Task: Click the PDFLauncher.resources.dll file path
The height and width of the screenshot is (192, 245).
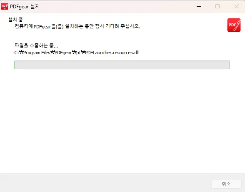Action: [76, 53]
